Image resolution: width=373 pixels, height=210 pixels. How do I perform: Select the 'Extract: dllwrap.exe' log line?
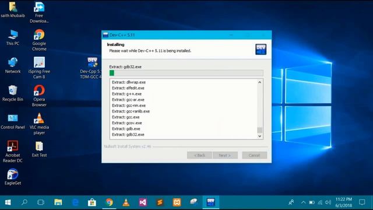(129, 82)
